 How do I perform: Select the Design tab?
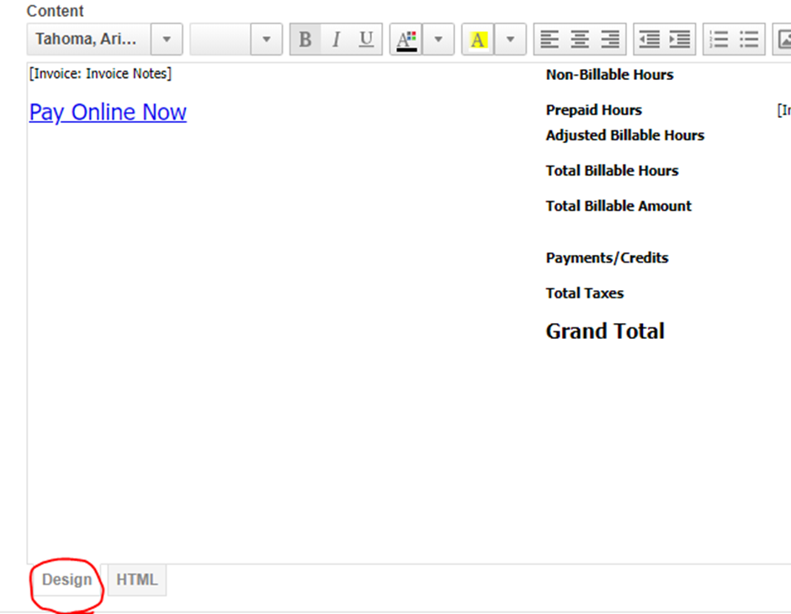click(x=66, y=580)
